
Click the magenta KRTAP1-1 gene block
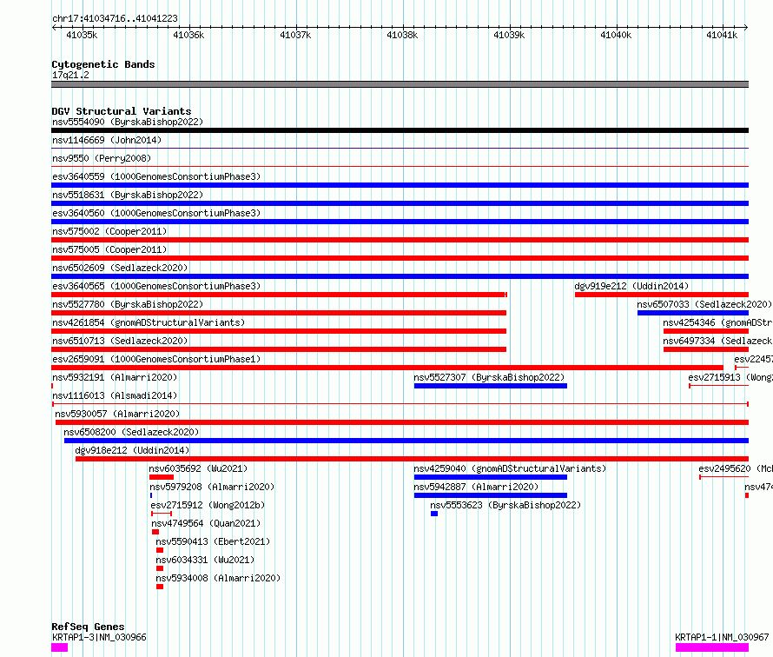[712, 647]
